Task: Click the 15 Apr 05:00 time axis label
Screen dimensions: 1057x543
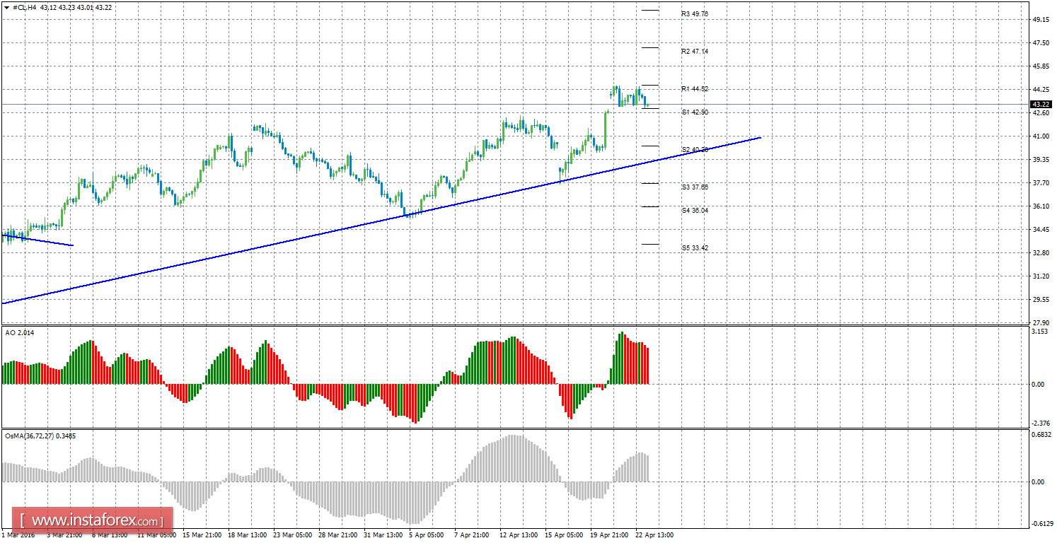Action: click(x=564, y=535)
